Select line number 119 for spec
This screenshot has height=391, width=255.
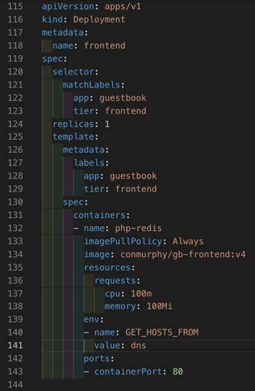point(15,59)
